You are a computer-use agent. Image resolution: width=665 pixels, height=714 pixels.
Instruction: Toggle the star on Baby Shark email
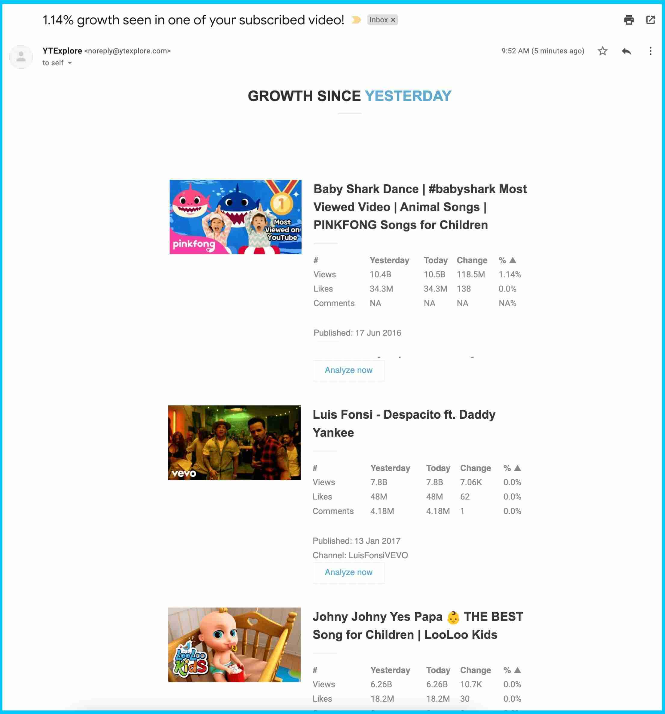601,51
